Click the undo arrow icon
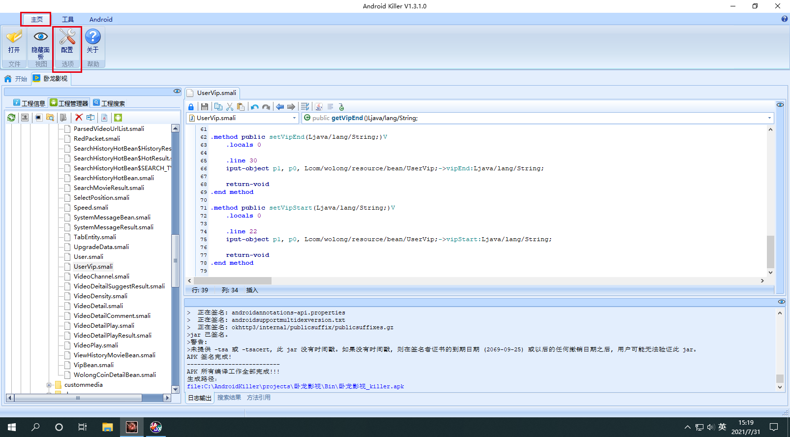Image resolution: width=790 pixels, height=437 pixels. click(x=255, y=107)
